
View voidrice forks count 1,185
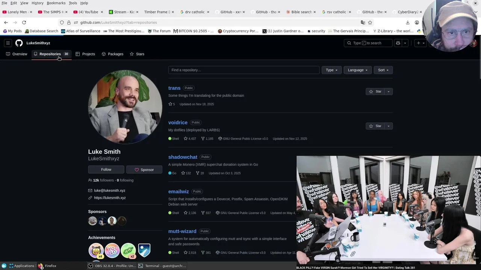207,139
